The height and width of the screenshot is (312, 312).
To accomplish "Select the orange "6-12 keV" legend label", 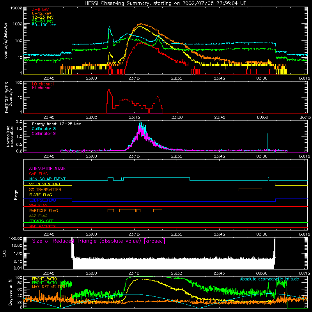I will point(42,13).
